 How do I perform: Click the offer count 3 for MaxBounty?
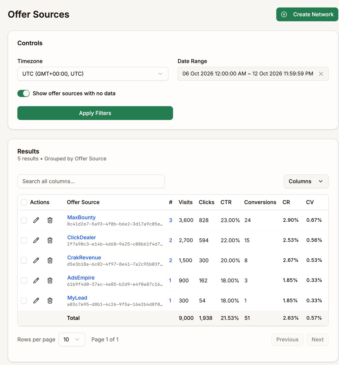click(x=171, y=220)
